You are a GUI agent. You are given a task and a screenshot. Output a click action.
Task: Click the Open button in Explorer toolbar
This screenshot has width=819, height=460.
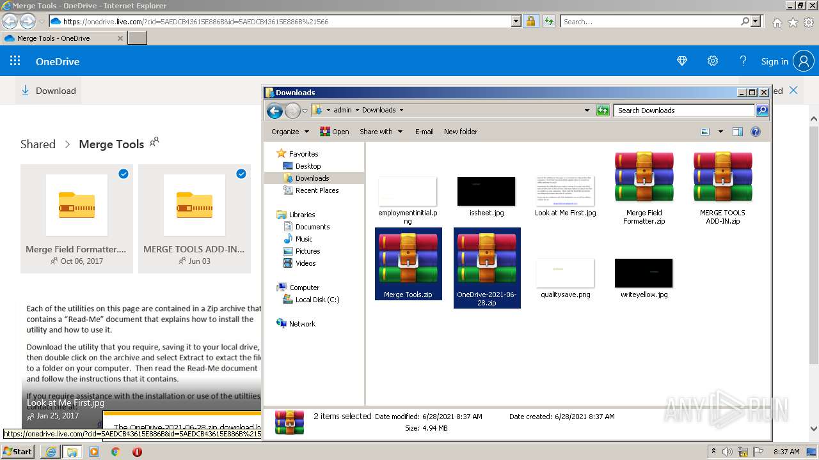coord(333,132)
